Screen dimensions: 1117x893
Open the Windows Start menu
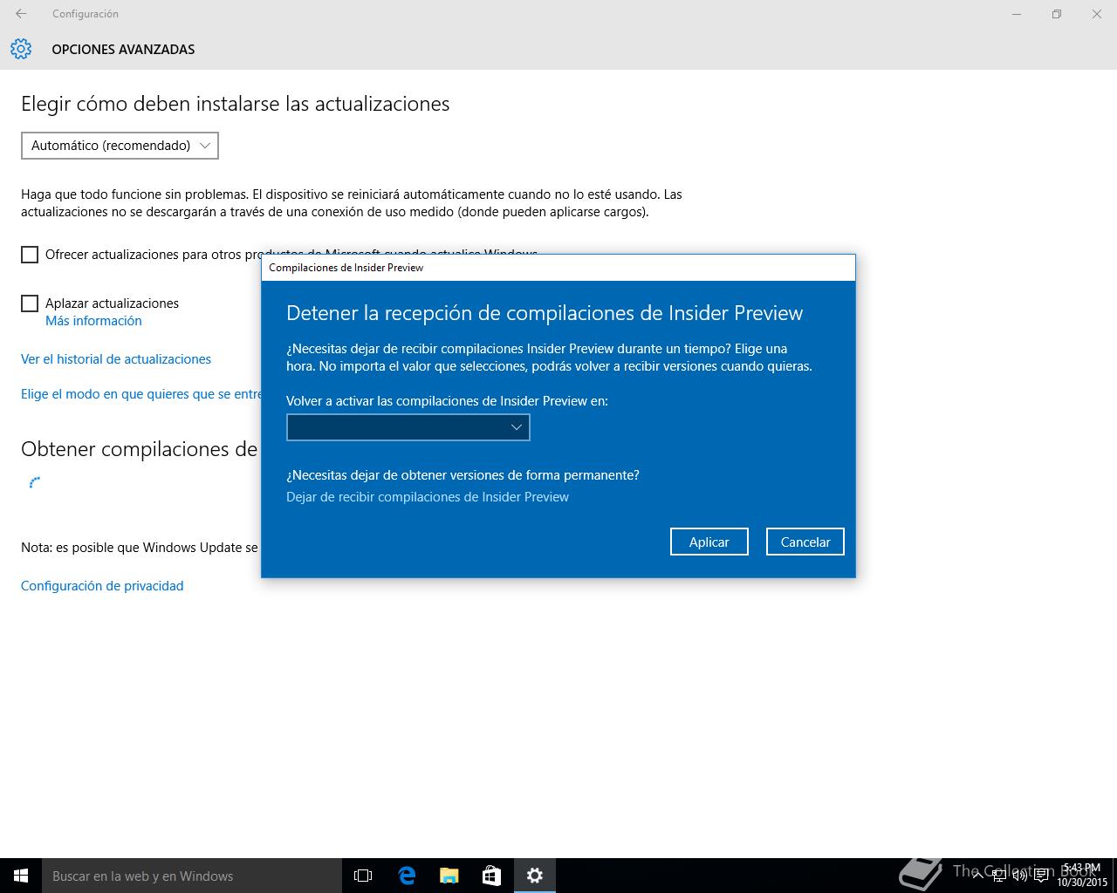(21, 876)
